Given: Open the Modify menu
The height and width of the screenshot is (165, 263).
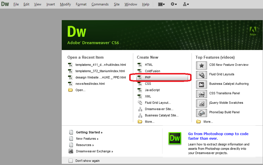Looking at the screenshot, I should coord(65,4).
